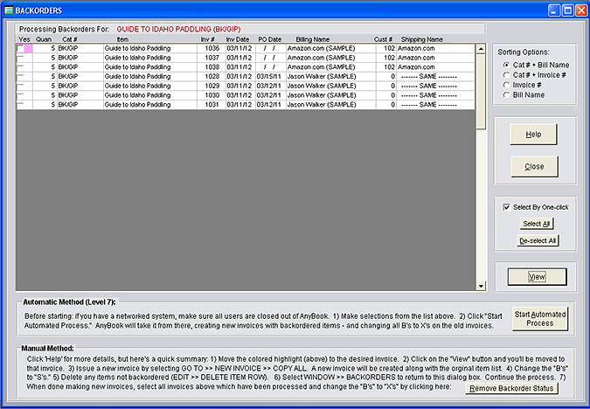Viewport: 590px width, 409px height.
Task: Choose 'Cat # + Invoice #' sort option
Action: (x=507, y=75)
